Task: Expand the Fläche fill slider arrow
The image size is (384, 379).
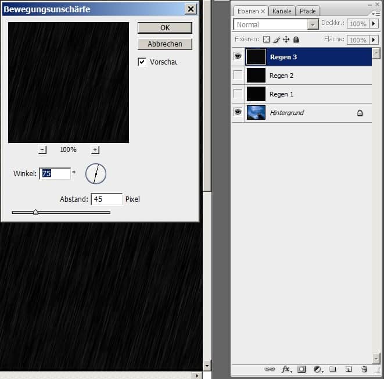Action: [x=374, y=40]
